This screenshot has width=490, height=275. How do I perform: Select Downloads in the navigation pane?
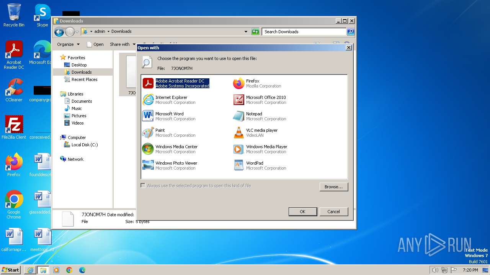82,72
